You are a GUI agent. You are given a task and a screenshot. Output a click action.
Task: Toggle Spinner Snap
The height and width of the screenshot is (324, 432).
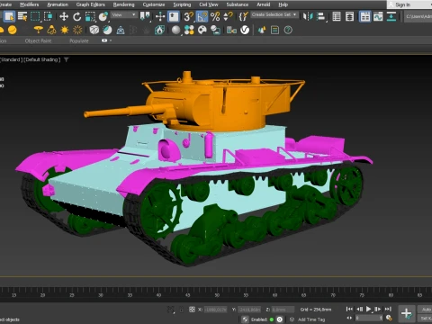[229, 16]
